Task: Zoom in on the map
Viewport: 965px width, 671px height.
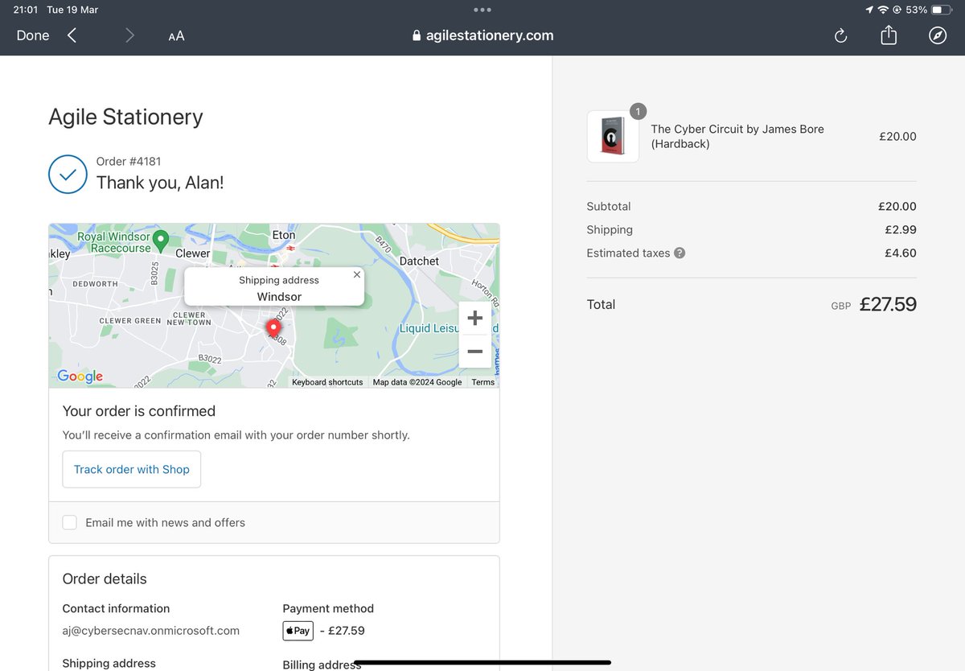Action: (474, 318)
